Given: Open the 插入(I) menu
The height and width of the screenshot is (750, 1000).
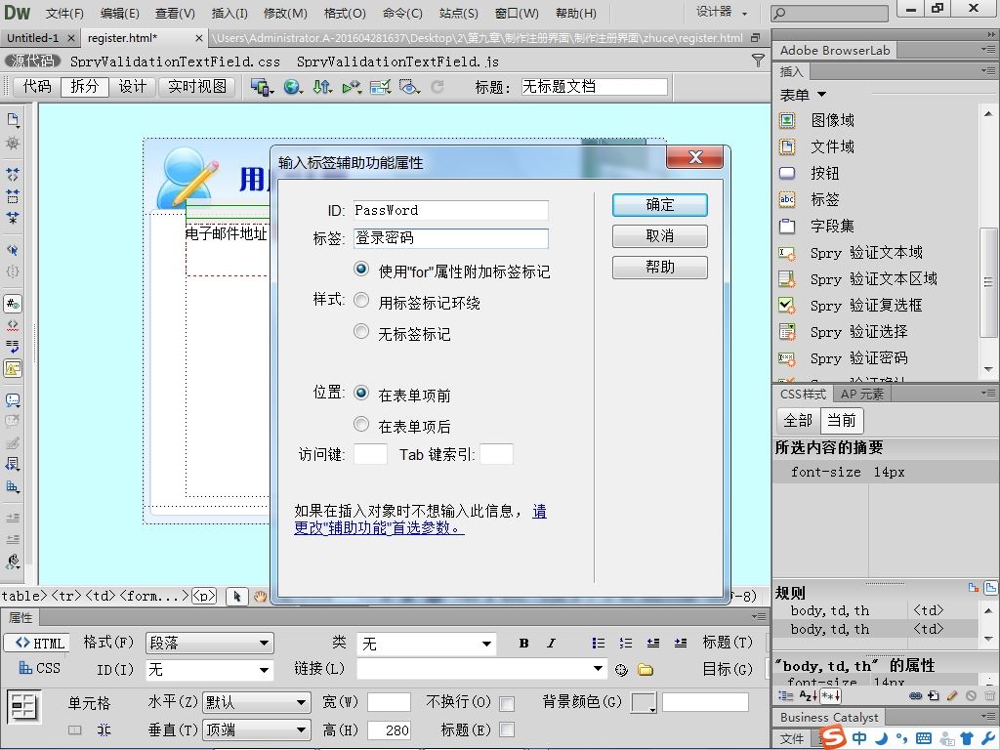Looking at the screenshot, I should 229,14.
